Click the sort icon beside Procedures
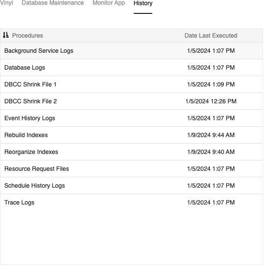Viewport: 273px width, 275px height. (x=6, y=35)
